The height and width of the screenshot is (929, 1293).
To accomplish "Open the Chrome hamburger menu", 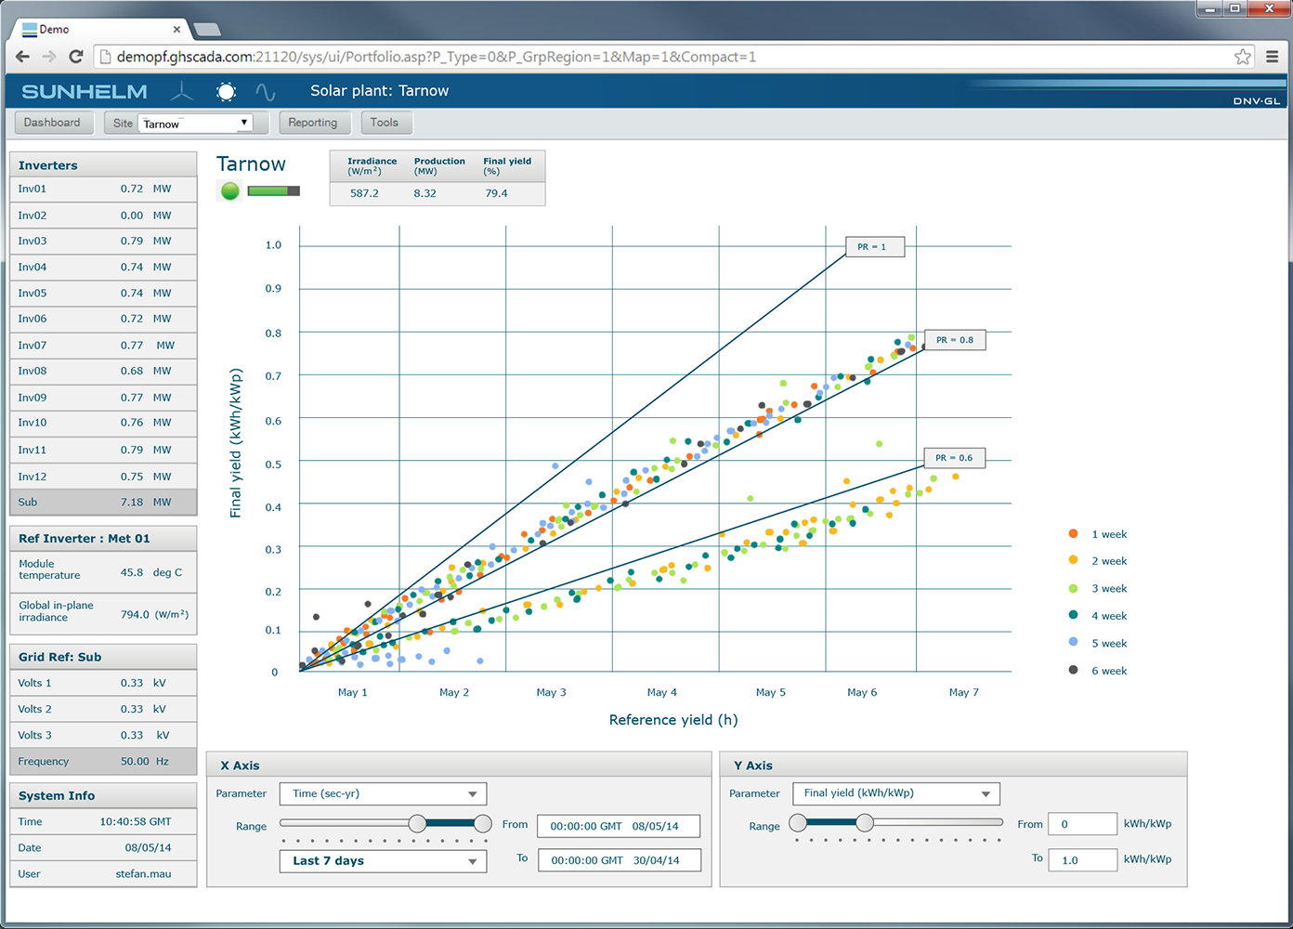I will (1273, 57).
